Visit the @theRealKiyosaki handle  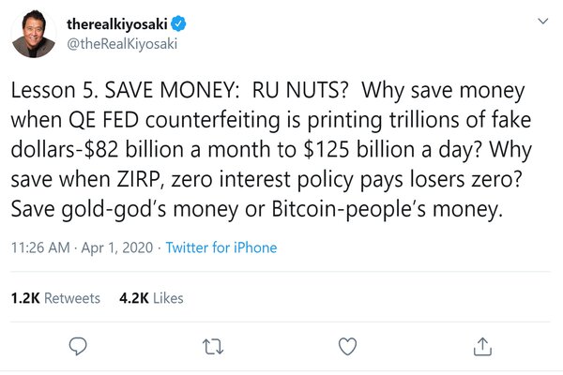(x=123, y=43)
